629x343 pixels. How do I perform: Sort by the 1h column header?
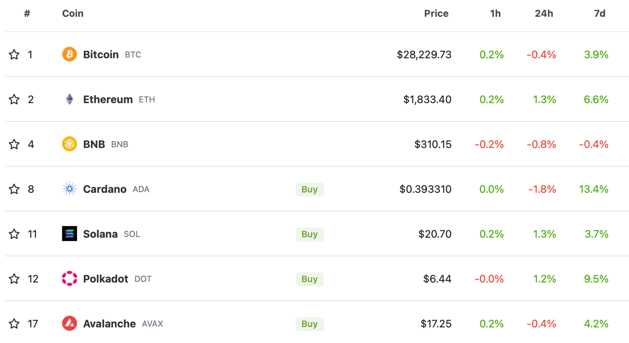(x=495, y=14)
